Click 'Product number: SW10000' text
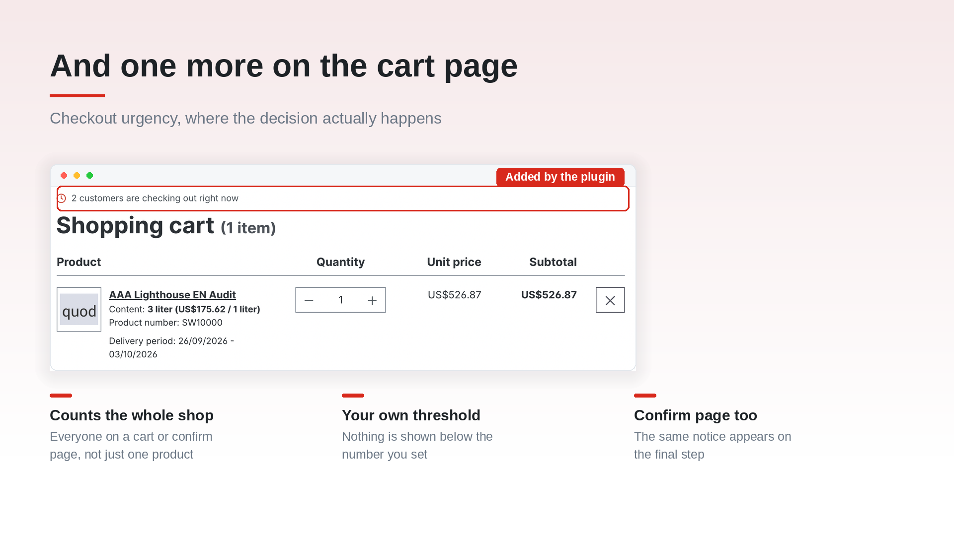Screen dimensions: 954x536 [x=165, y=323]
